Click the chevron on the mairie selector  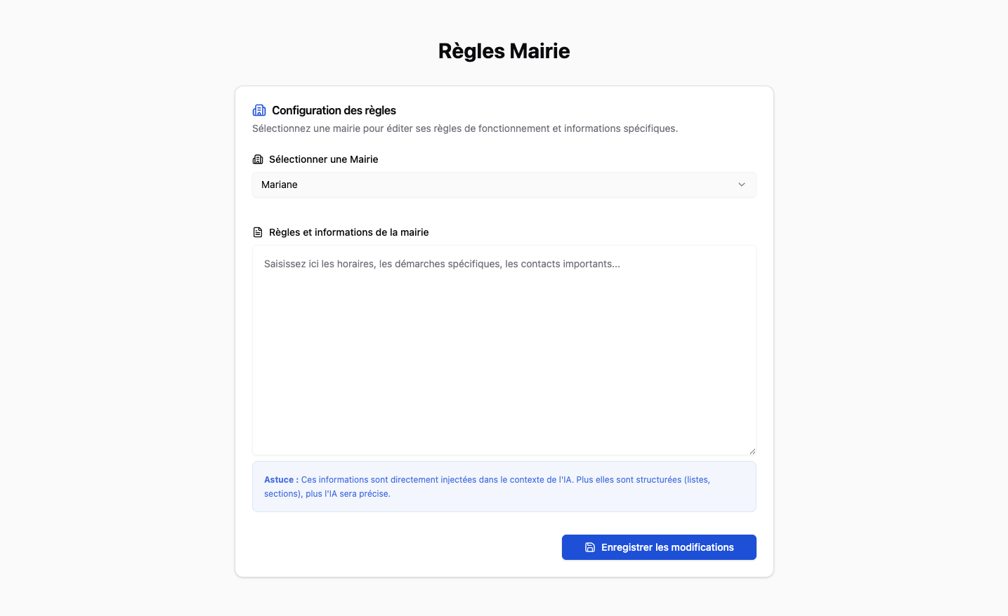[x=742, y=184]
